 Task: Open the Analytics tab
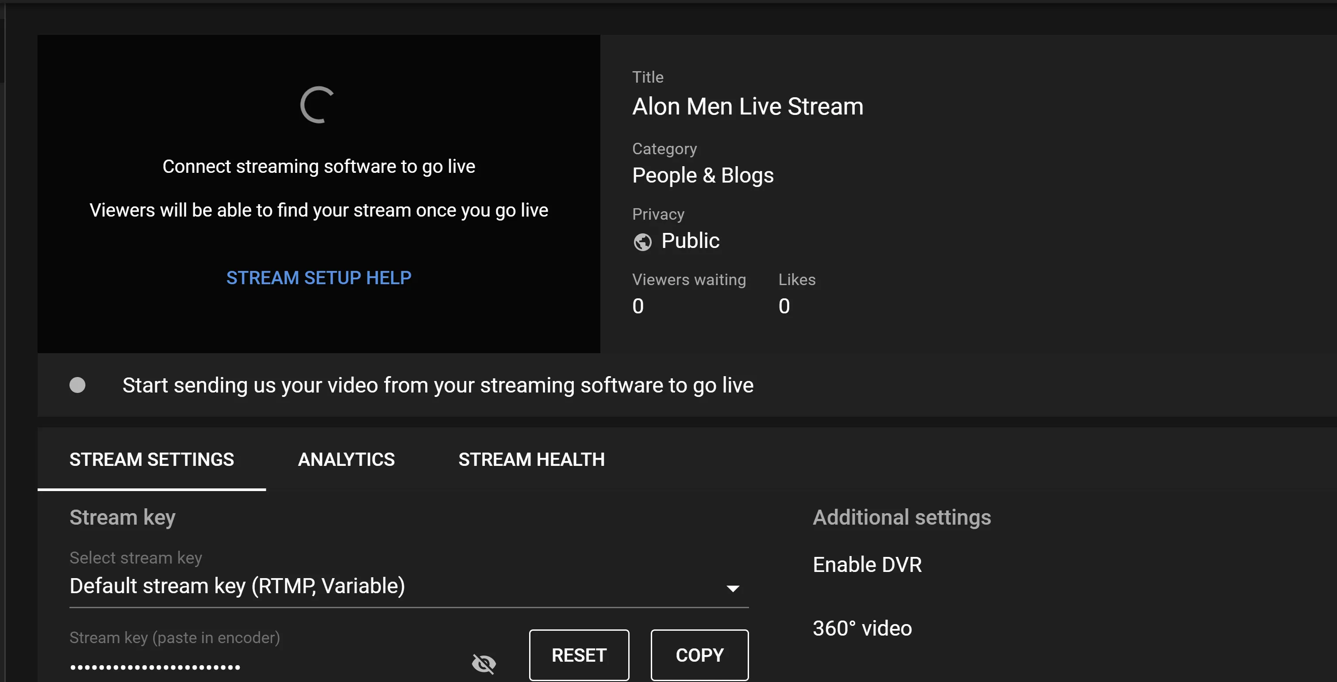pyautogui.click(x=346, y=460)
